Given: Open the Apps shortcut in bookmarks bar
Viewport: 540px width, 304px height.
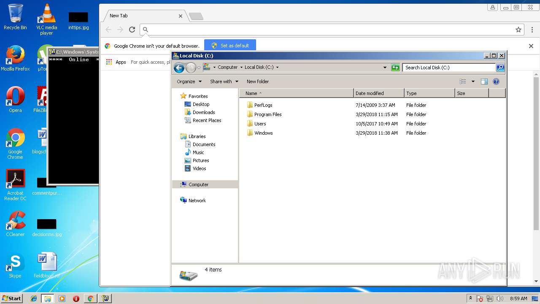Looking at the screenshot, I should pyautogui.click(x=116, y=62).
